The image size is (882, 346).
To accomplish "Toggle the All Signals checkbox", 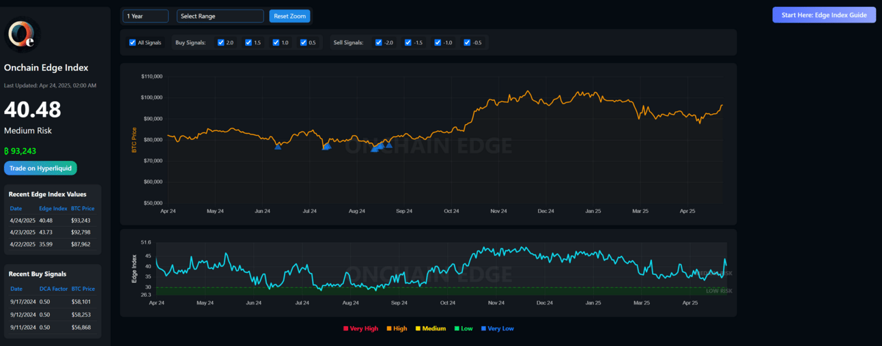I will point(132,43).
